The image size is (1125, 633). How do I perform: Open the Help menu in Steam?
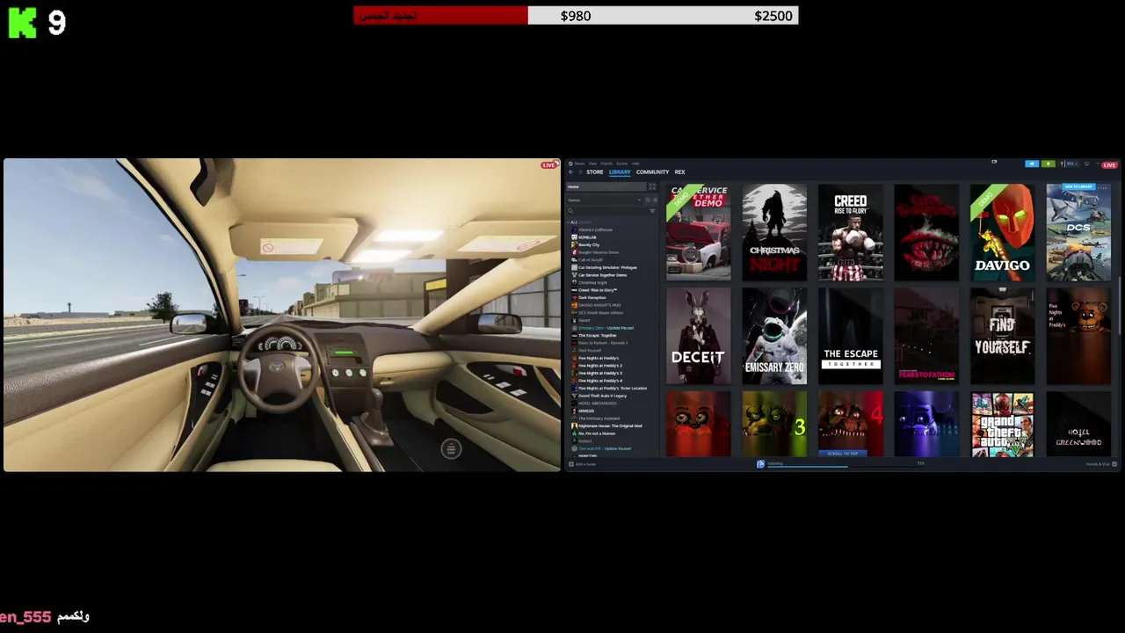[635, 164]
